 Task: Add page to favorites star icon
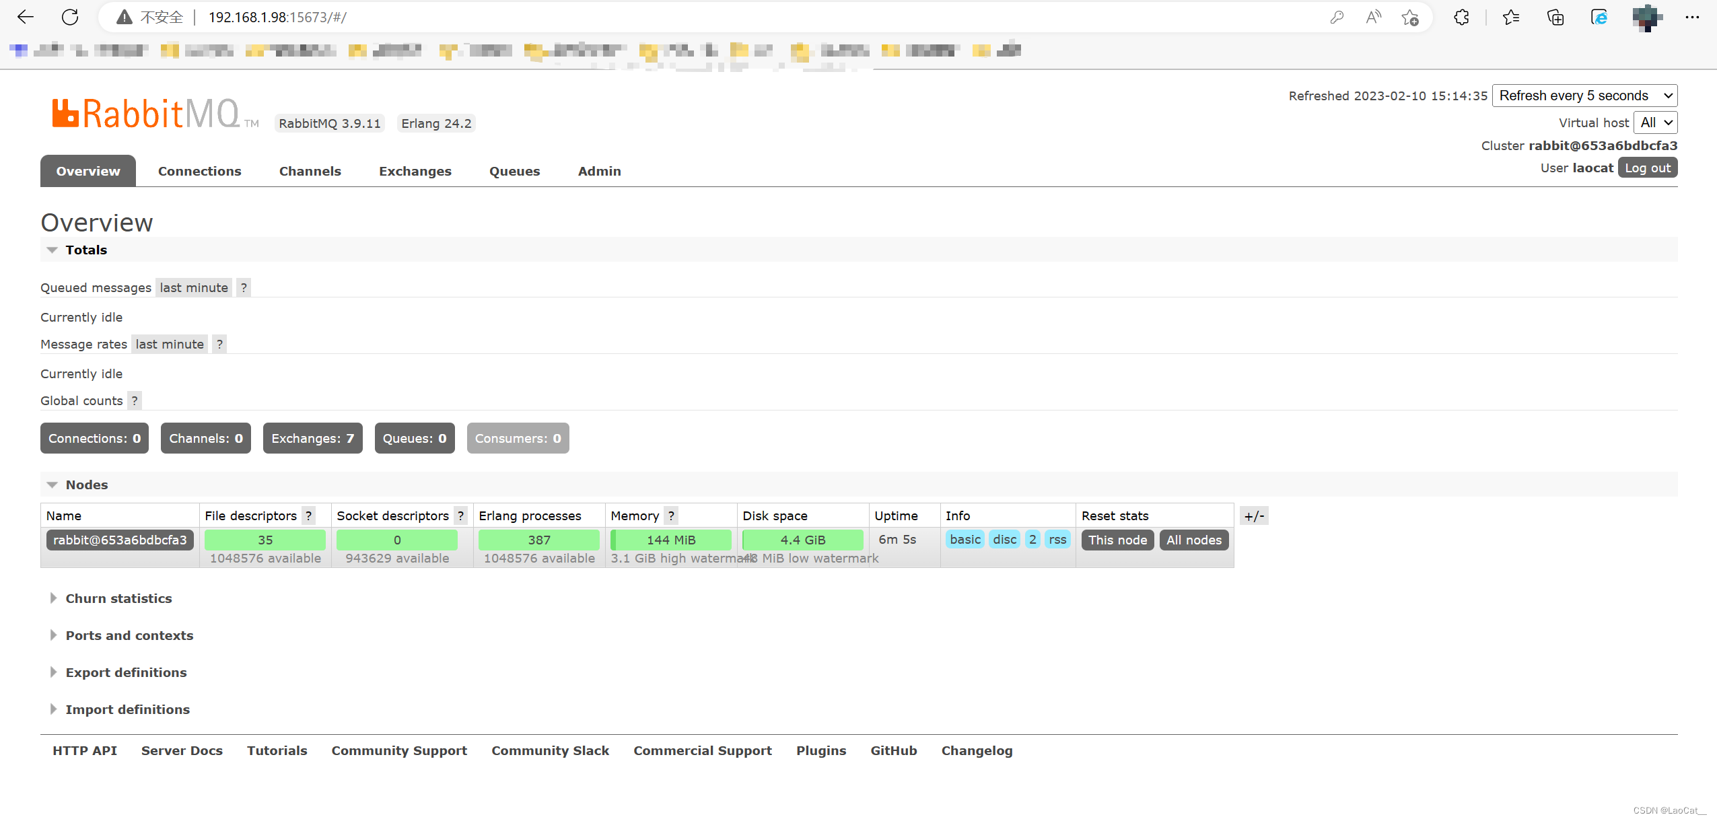coord(1410,17)
